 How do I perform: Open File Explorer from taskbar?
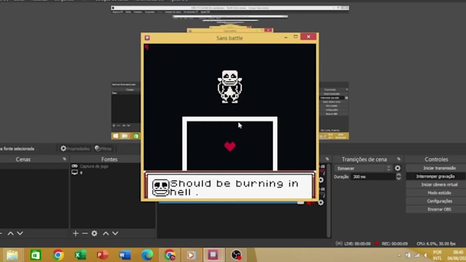point(12,255)
